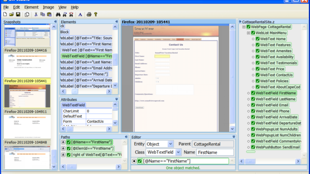Open the Image menu
Screen dimensions: 310x174
(x=48, y=7)
